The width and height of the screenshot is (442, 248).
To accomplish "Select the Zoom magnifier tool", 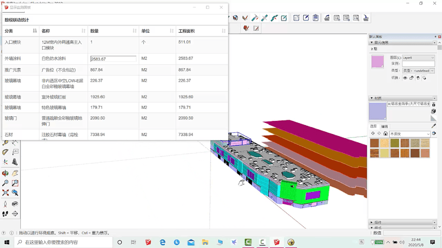I will coord(5,183).
